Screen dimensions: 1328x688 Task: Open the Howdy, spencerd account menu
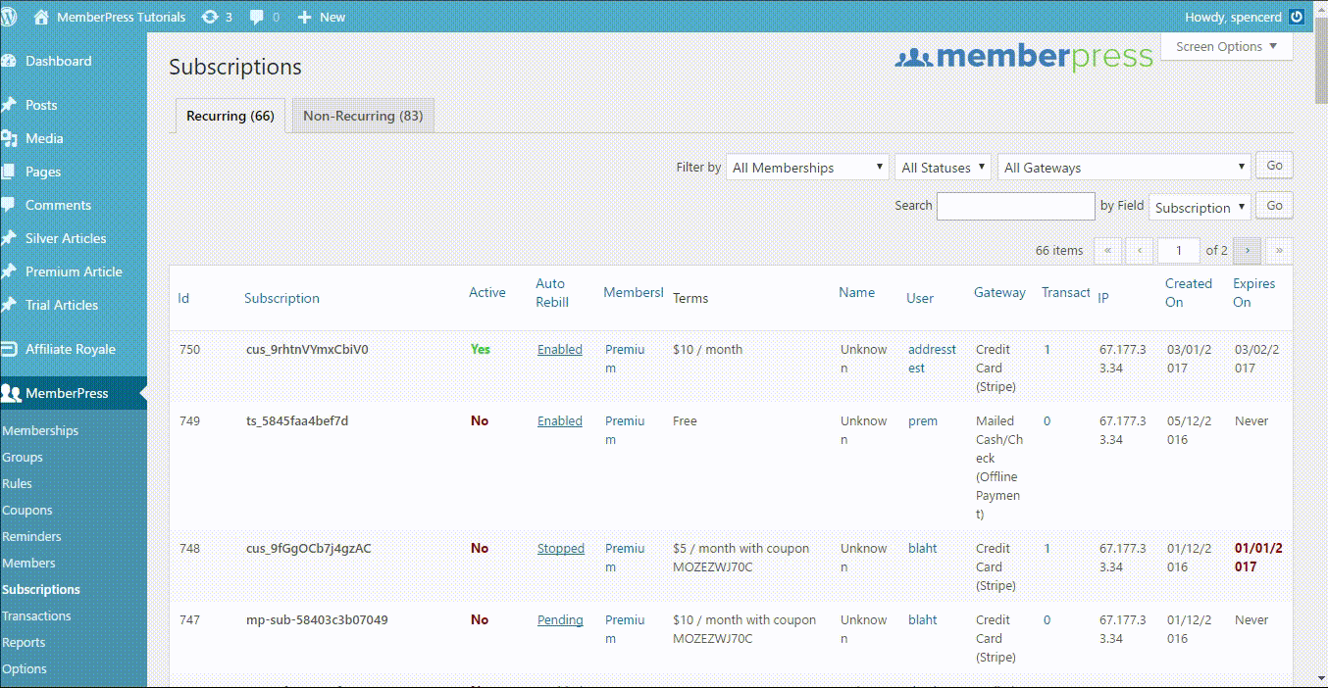click(1245, 17)
